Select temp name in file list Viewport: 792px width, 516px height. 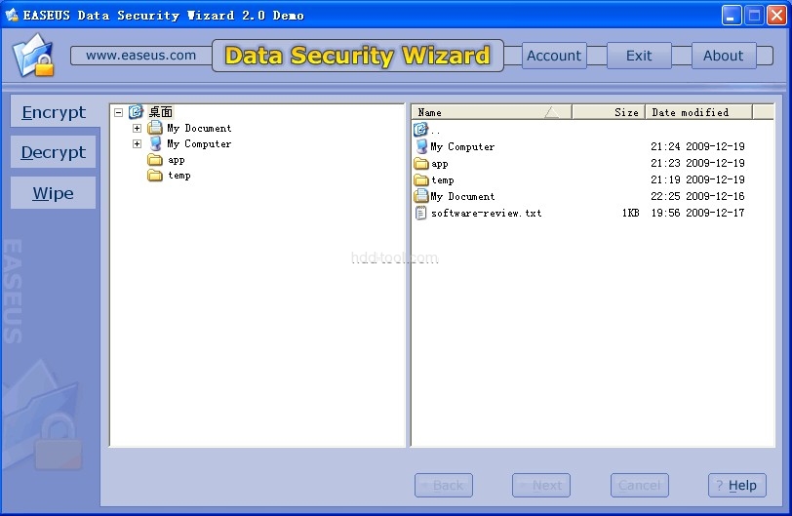pos(443,179)
